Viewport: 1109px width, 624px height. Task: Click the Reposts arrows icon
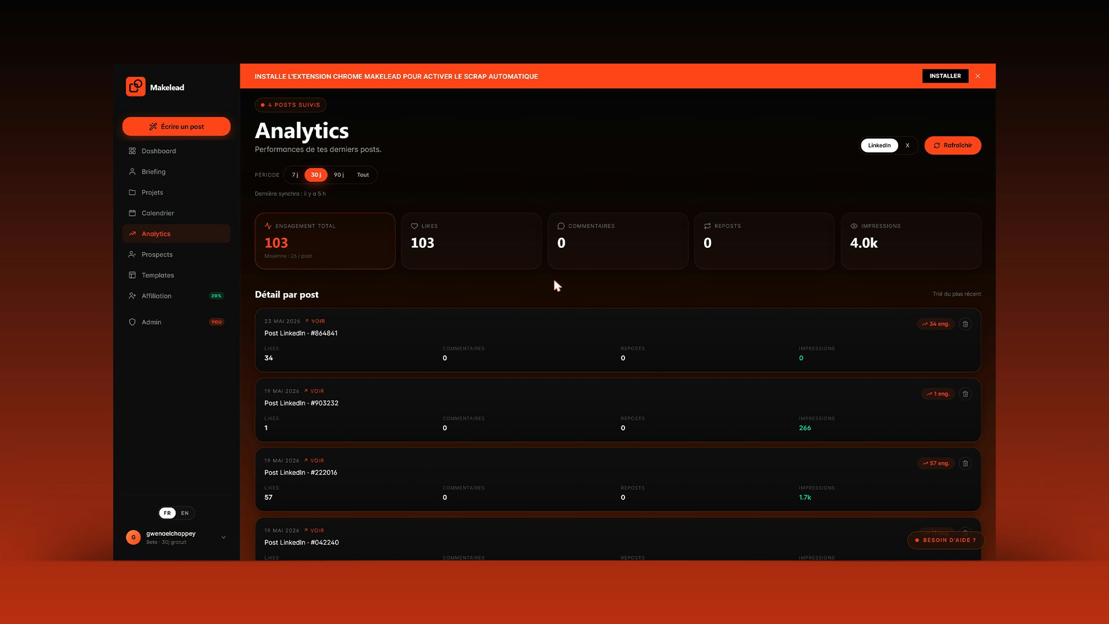pos(707,226)
